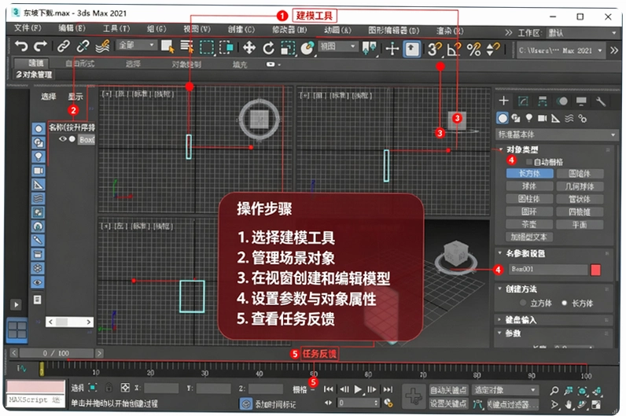Screen dimensions: 626x416
Task: Toggle the Percent Snap icon
Action: tap(474, 50)
